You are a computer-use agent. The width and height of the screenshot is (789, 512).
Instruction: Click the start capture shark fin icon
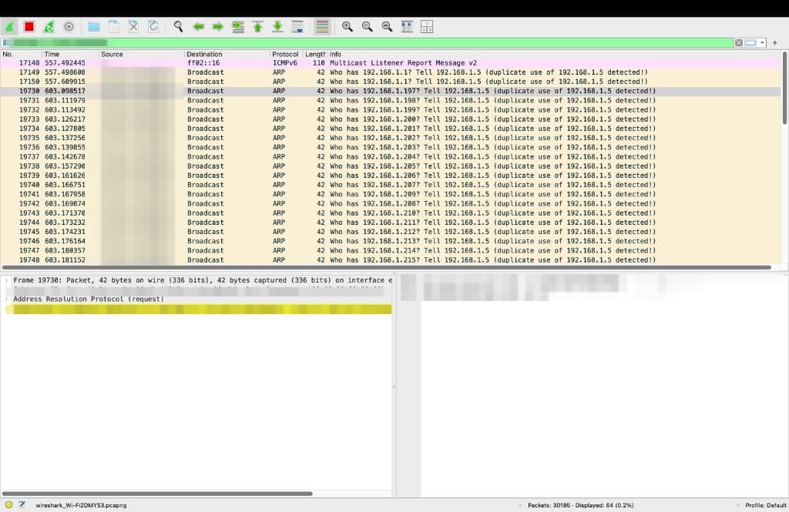9,27
